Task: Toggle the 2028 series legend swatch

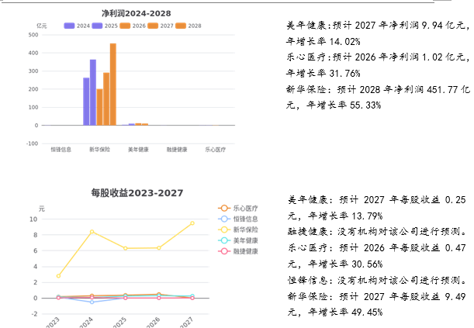Action: [181, 26]
